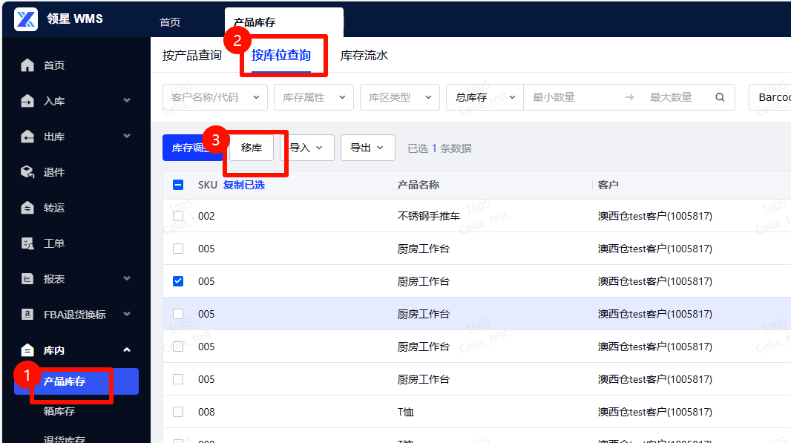
Task: Click 客户 column header
Action: coord(608,185)
